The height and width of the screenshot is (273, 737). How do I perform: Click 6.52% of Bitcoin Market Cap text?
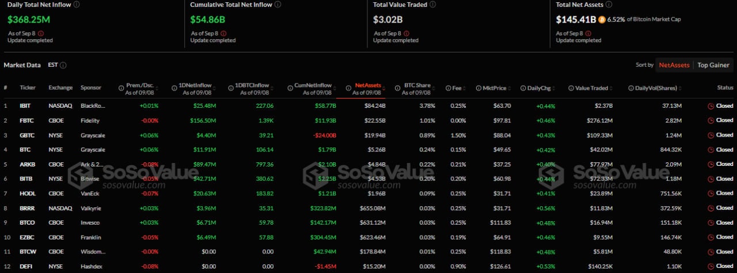coord(644,19)
